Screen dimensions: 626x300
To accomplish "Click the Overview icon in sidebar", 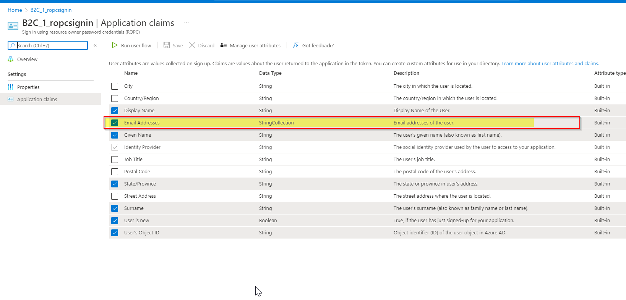I will (11, 59).
